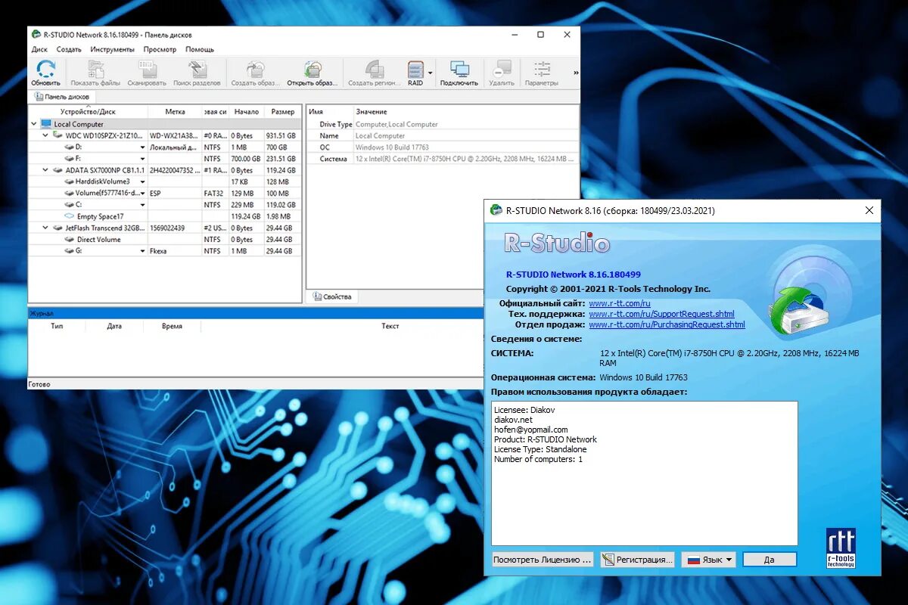Click the Обновить refresh toolbar icon
The height and width of the screenshot is (605, 908).
point(46,70)
